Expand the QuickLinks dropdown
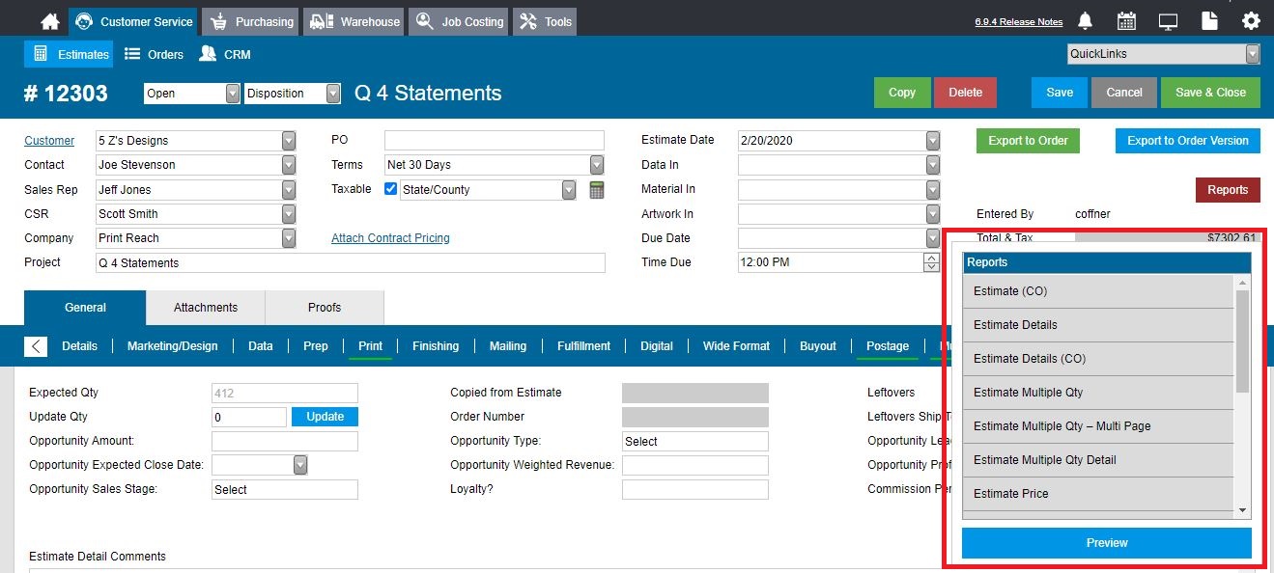1274x573 pixels. 1253,54
